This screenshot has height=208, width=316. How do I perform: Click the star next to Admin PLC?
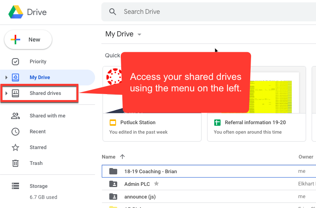156,183
